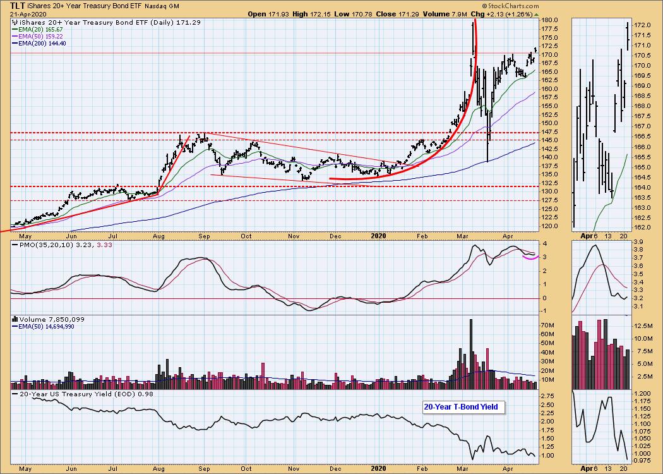Click the candlestick icon before the iShares Daily legend
663x474 pixels.
pos(15,22)
